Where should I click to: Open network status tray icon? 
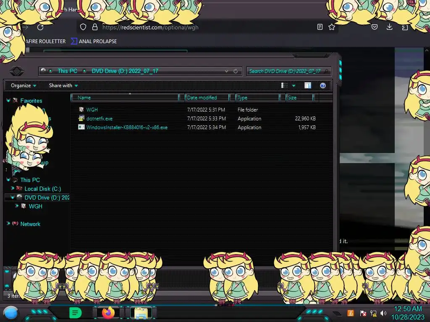pos(373,313)
